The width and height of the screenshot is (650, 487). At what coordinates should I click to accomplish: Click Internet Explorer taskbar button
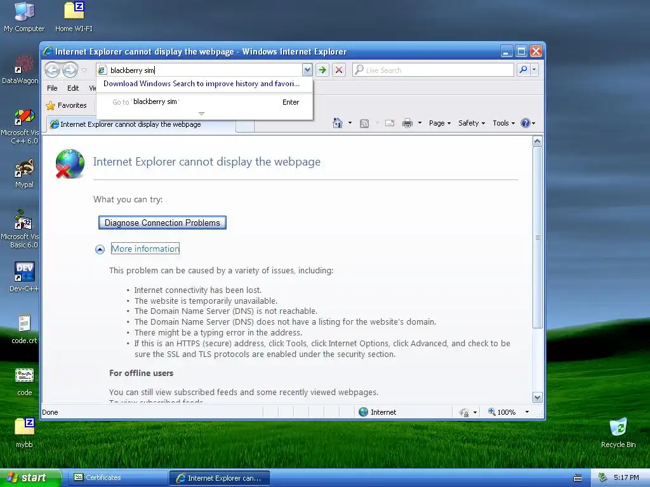tap(219, 478)
